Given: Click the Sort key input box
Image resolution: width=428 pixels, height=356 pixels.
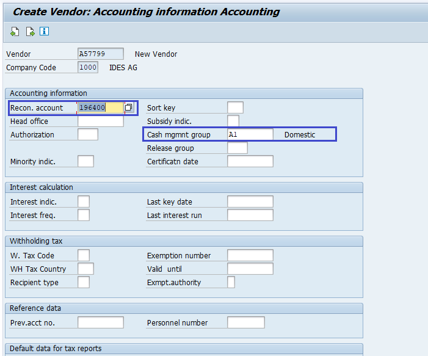Looking at the screenshot, I should click(x=235, y=107).
